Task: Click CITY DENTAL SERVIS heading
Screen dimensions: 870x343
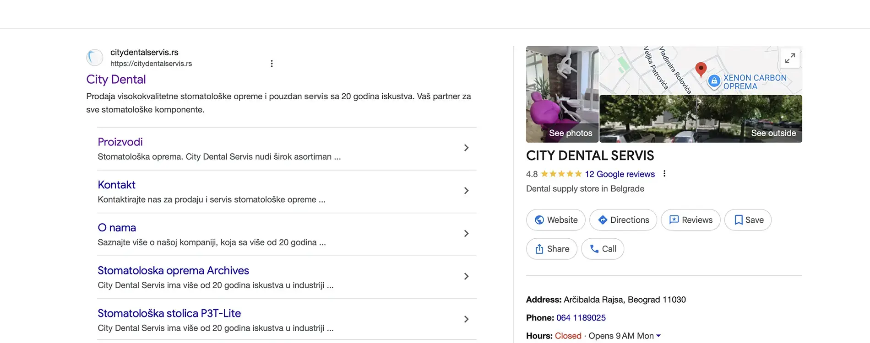Action: (x=590, y=156)
